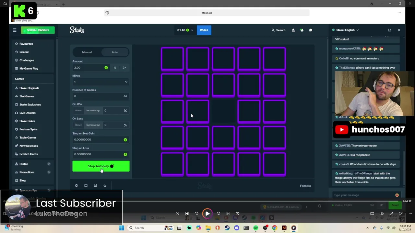Click the stake.us address bar
Screen dimensions: 415x233
pyautogui.click(x=207, y=13)
